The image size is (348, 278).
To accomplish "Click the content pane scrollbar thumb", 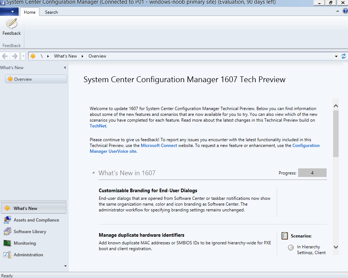I will pyautogui.click(x=336, y=134).
